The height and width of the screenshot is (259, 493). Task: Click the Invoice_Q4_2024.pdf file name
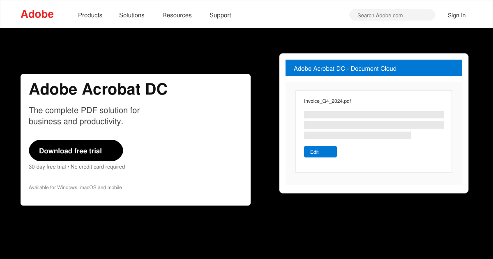(327, 101)
